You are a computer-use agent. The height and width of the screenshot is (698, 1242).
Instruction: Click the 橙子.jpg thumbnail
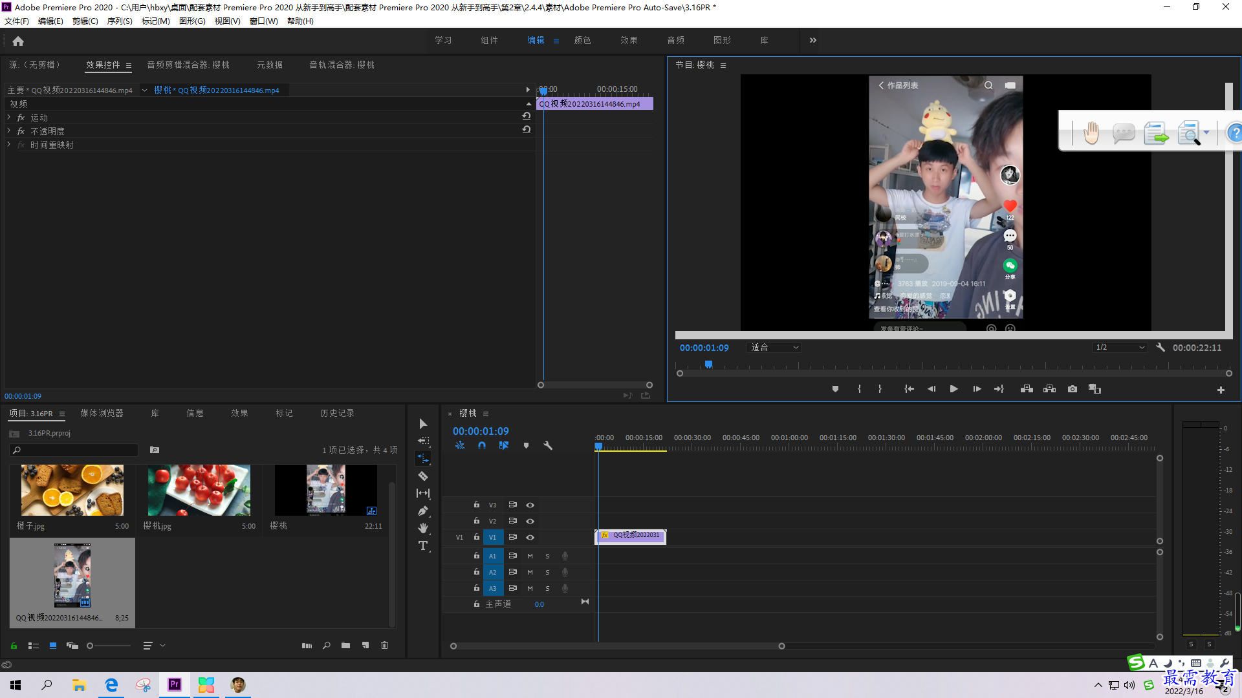pyautogui.click(x=72, y=490)
